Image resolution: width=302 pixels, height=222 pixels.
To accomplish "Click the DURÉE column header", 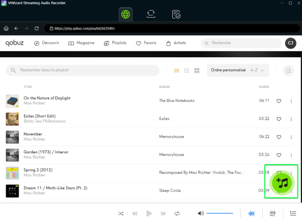I will [264, 87].
